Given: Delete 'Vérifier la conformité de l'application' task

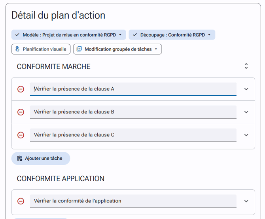Looking at the screenshot, I should (21, 201).
